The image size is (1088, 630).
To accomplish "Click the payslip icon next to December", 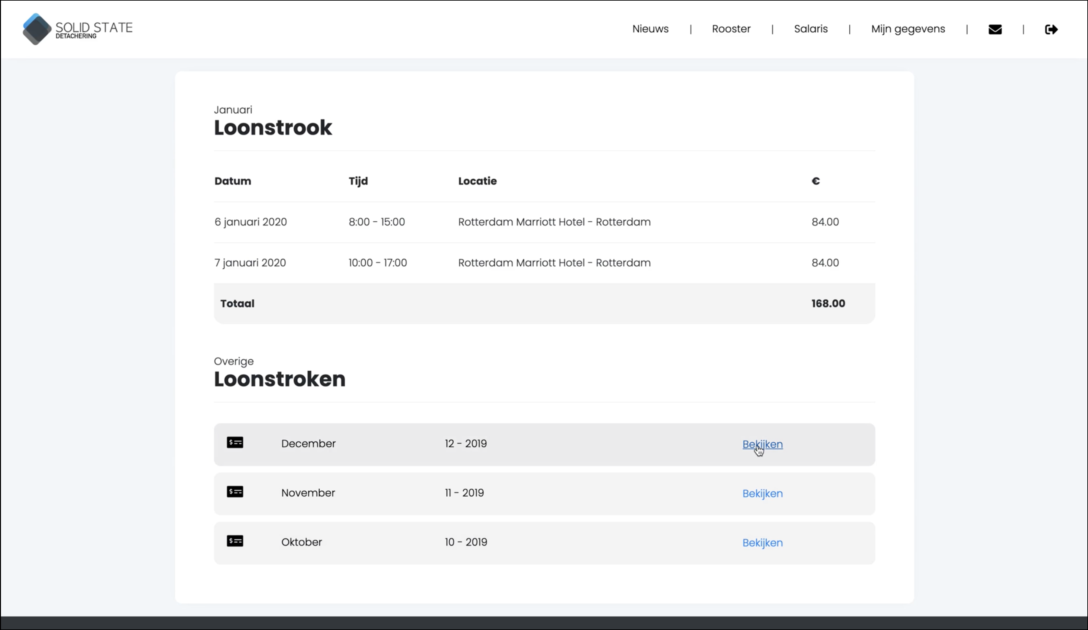I will pos(235,443).
